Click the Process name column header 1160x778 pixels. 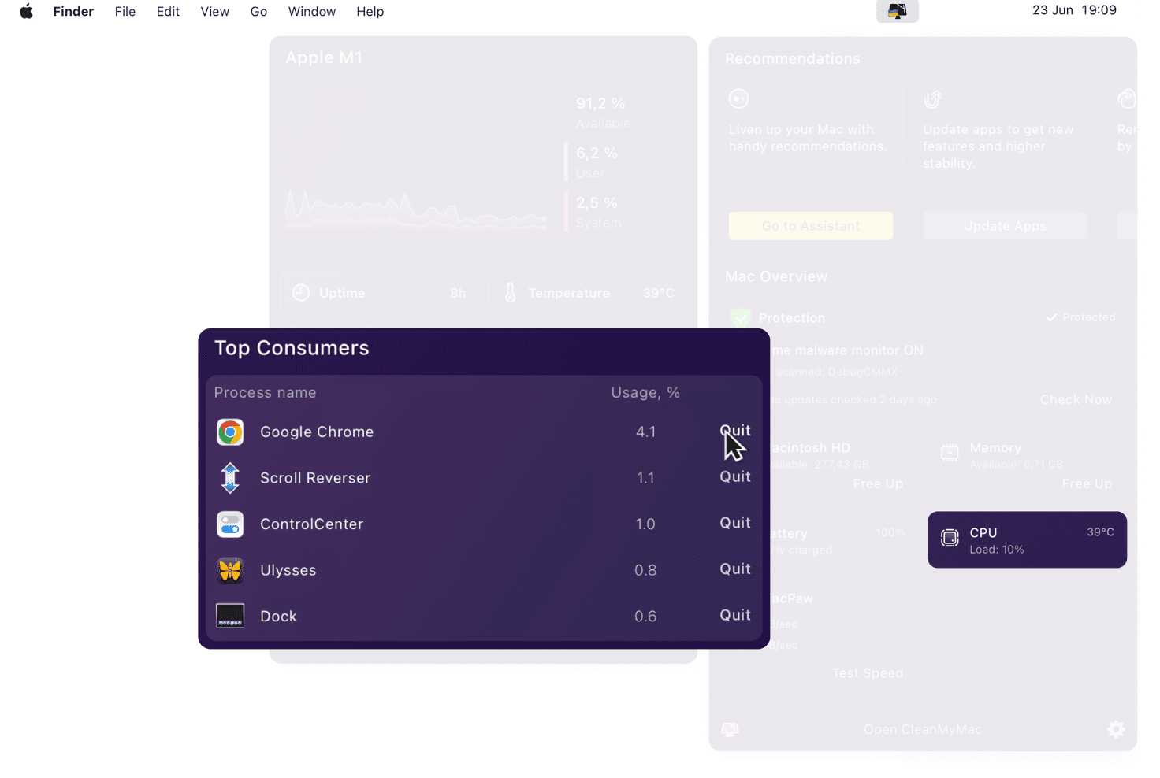(265, 392)
